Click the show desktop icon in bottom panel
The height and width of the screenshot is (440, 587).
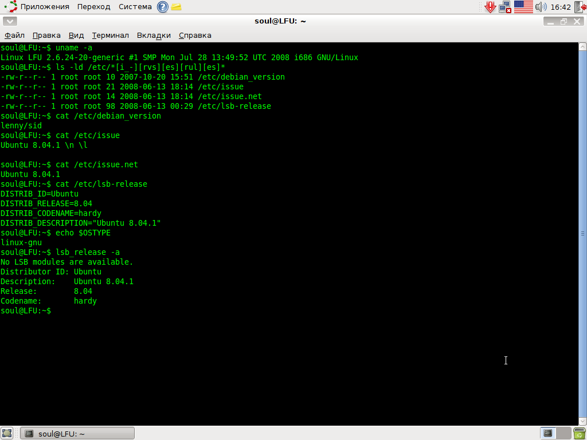click(7, 433)
